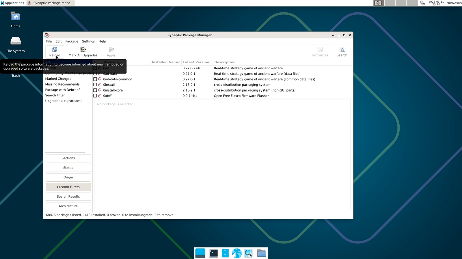Screen dimensions: 462x259
Task: Switch to the Architecture view
Action: pos(68,206)
